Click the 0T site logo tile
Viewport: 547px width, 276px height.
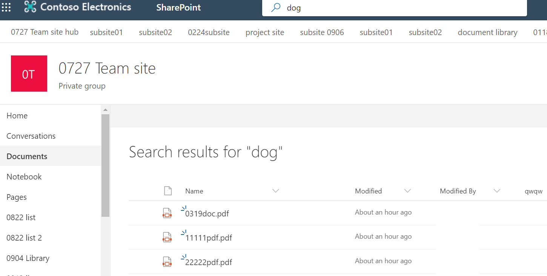tap(29, 74)
